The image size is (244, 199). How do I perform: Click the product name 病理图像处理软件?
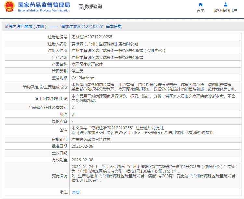(x=87, y=64)
